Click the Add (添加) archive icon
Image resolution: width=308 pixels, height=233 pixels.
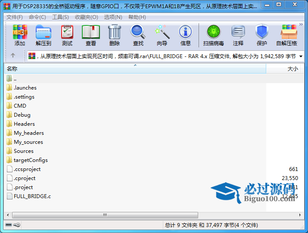coord(20,32)
